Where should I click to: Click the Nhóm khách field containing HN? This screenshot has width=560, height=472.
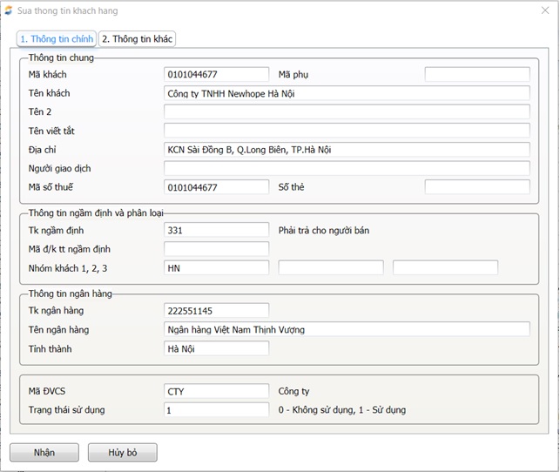[216, 268]
